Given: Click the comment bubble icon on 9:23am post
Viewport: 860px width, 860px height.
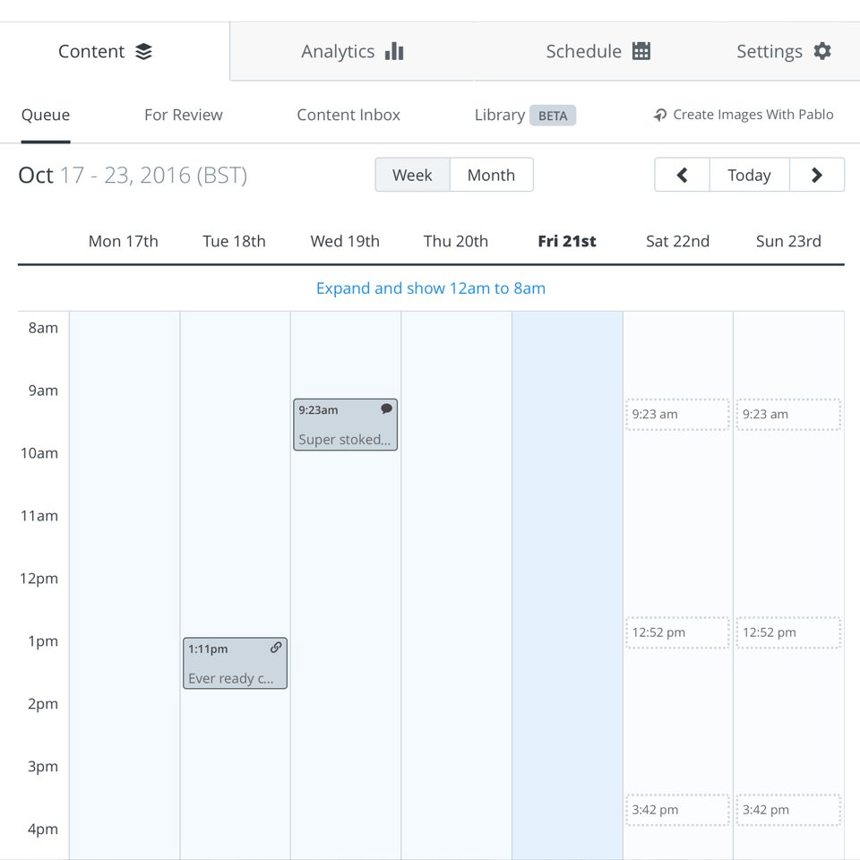Looking at the screenshot, I should (386, 409).
